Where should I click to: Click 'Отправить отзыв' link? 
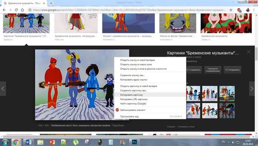pyautogui.click(x=186, y=127)
